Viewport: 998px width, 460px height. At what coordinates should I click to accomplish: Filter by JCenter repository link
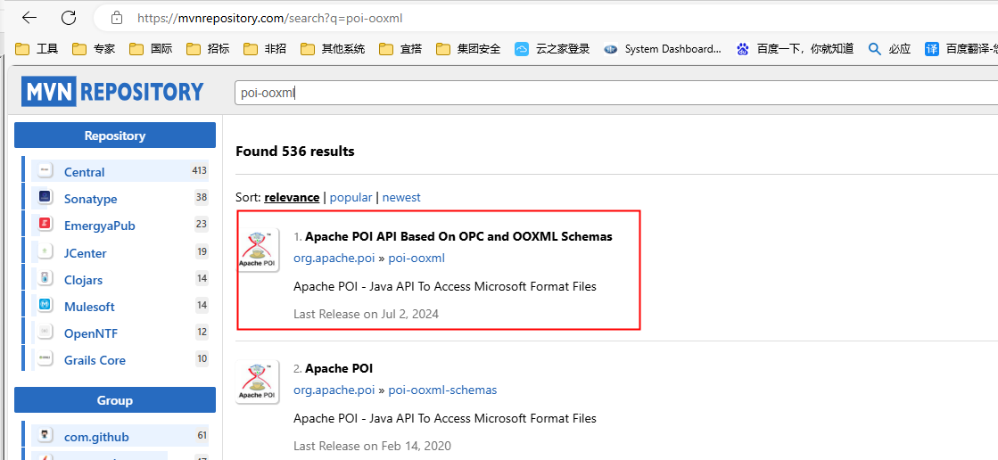[x=86, y=252]
